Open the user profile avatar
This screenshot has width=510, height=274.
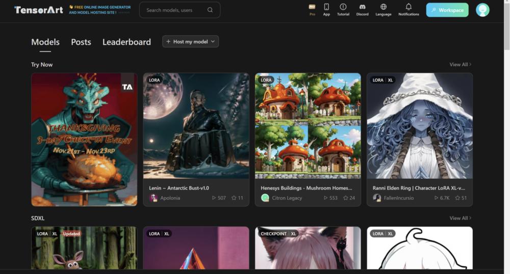tap(482, 10)
